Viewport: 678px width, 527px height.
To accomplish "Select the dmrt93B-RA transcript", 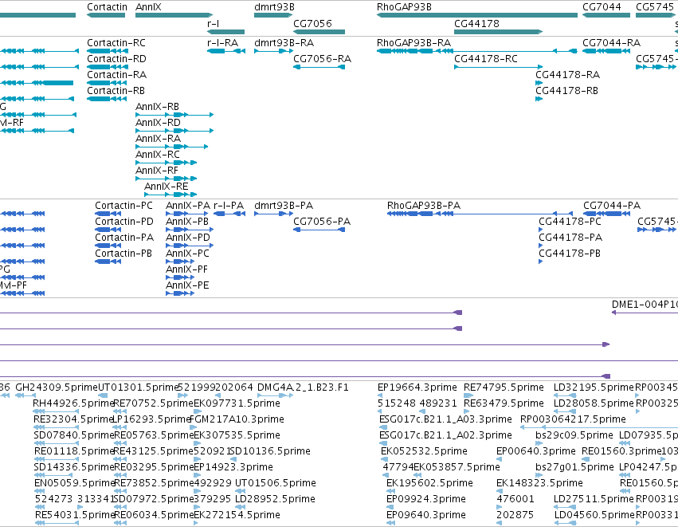I will coord(273,51).
